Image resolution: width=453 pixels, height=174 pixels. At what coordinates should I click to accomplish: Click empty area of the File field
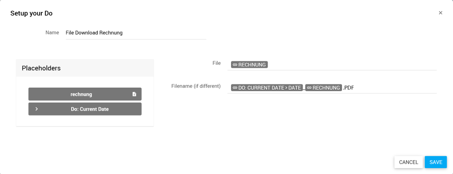point(350,65)
